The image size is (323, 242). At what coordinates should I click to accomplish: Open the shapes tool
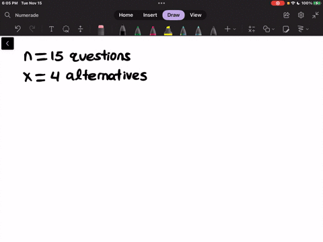click(x=266, y=29)
